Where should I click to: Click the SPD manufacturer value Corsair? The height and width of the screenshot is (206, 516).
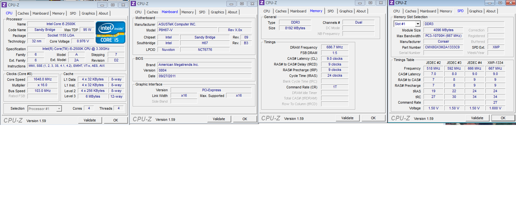coord(443,41)
